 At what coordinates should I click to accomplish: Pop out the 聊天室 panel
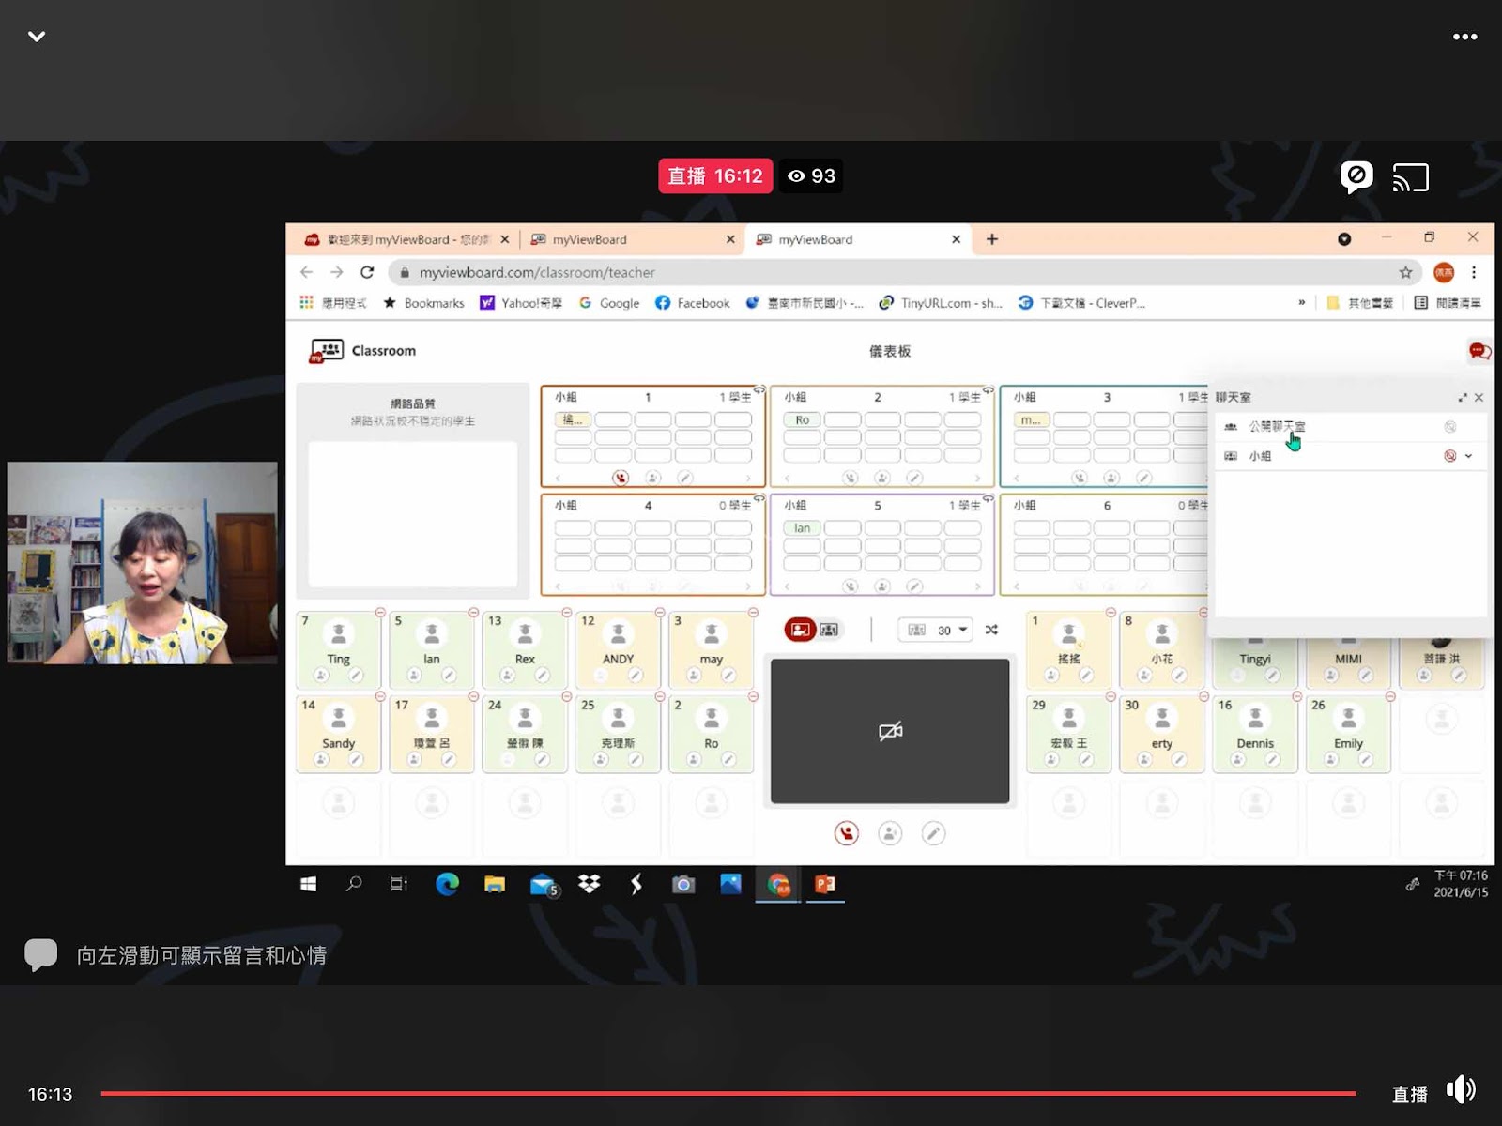pos(1462,398)
